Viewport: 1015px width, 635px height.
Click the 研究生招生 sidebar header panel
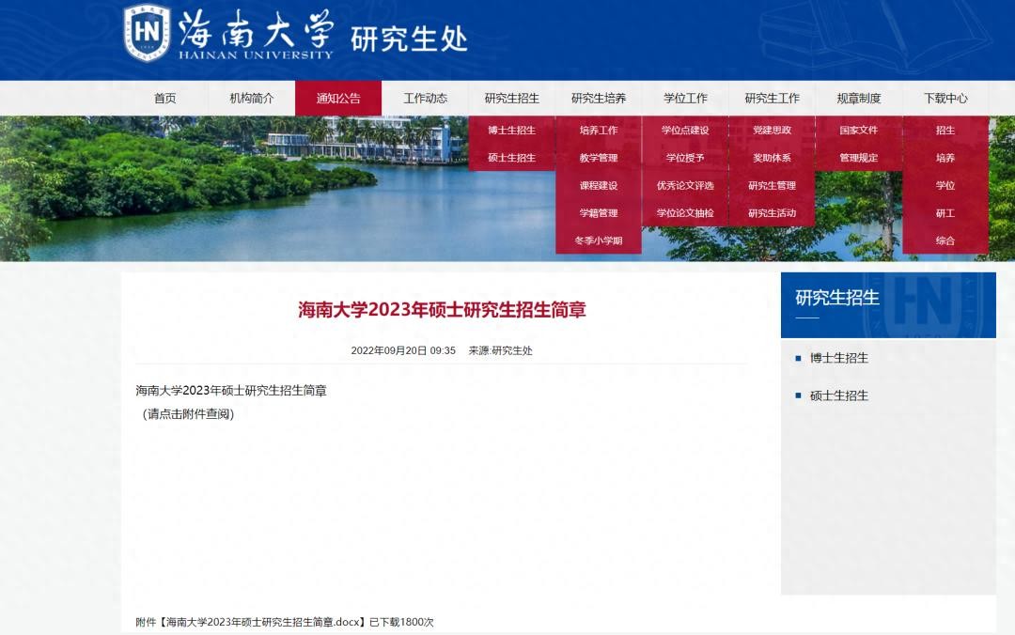coord(887,304)
